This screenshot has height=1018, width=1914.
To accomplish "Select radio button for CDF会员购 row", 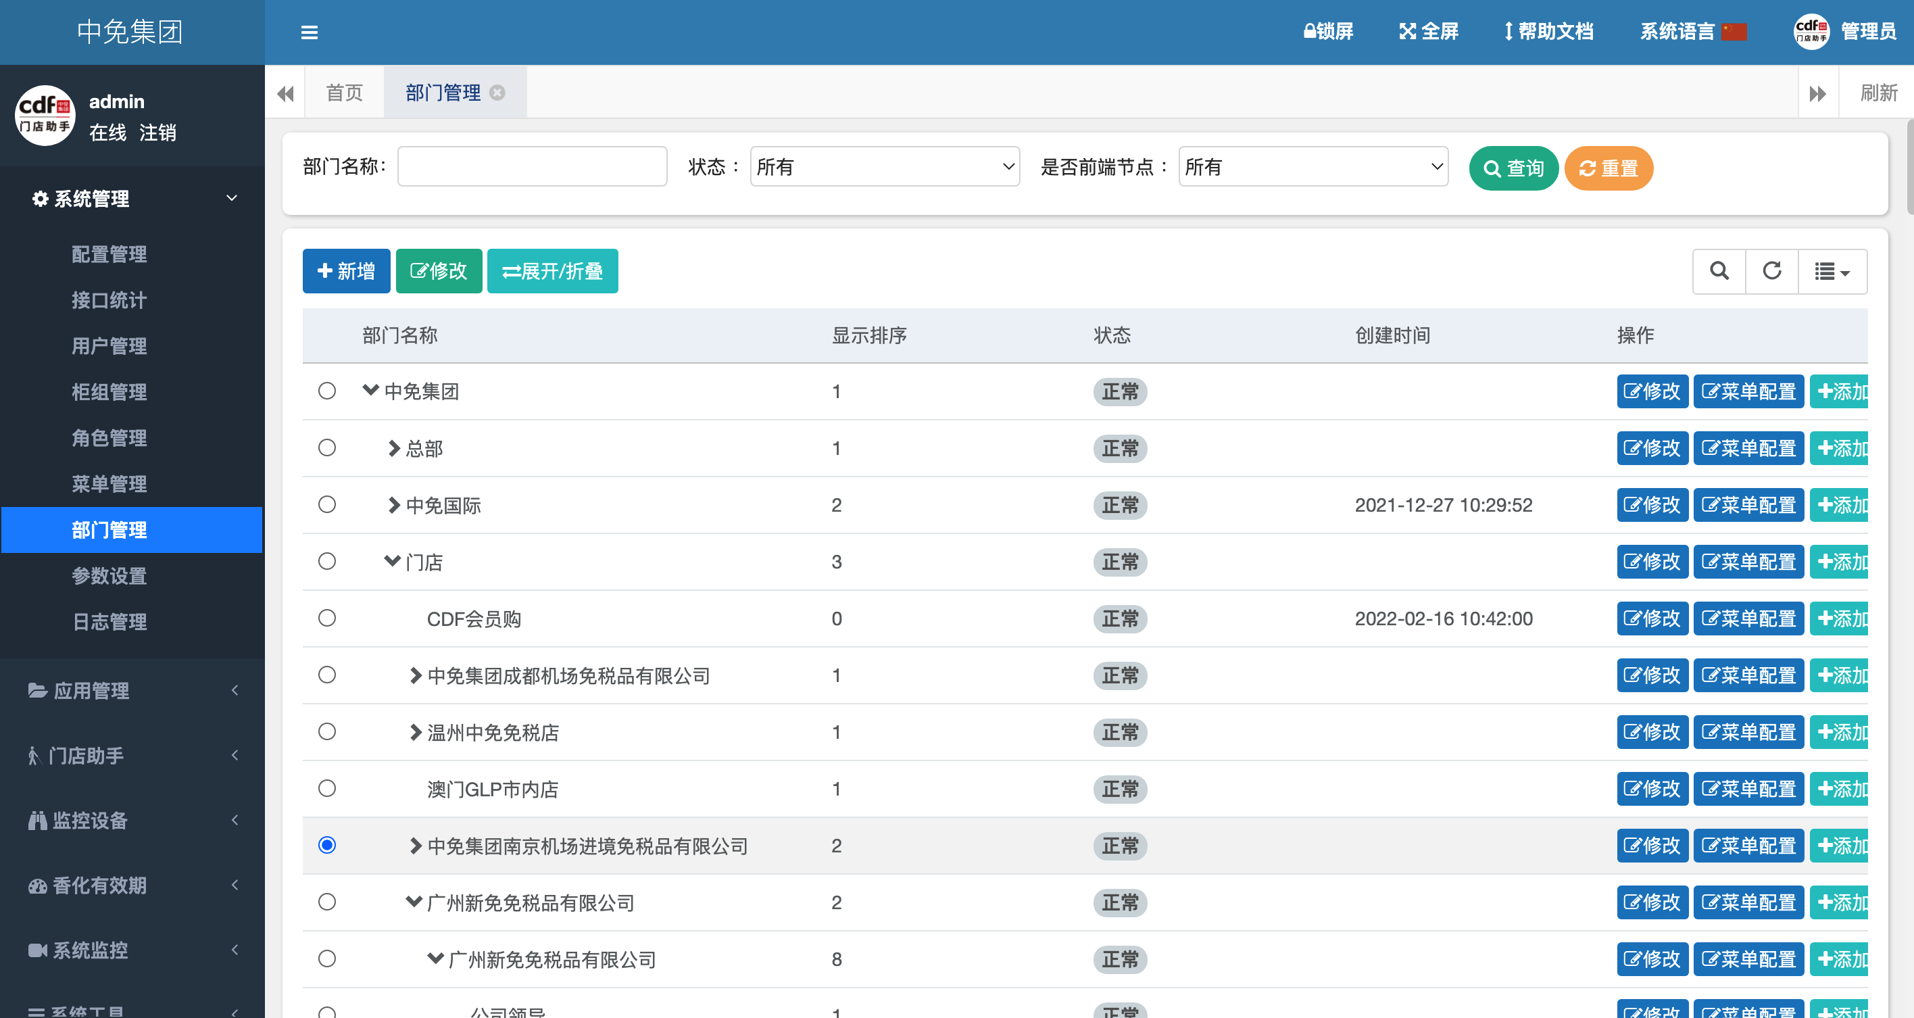I will pyautogui.click(x=327, y=619).
